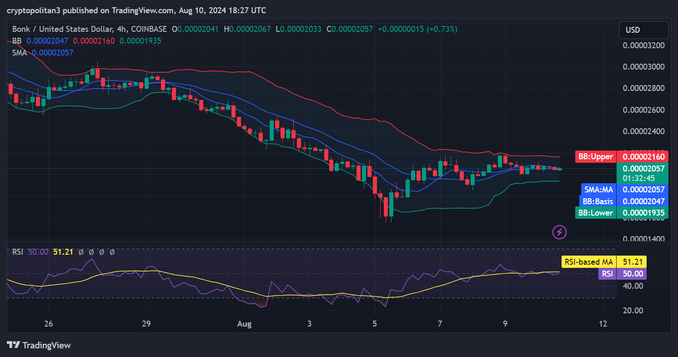
Task: Click the 29 date axis label
Action: click(146, 324)
